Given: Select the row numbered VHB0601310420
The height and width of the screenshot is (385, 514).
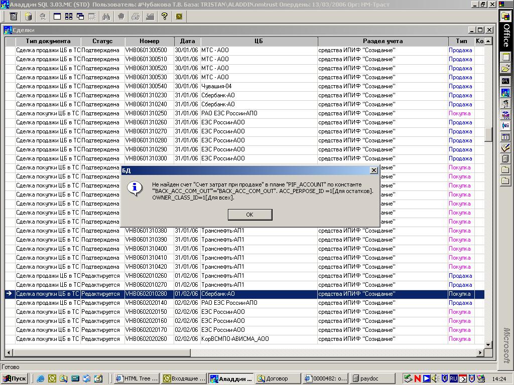Looking at the screenshot, I should [x=245, y=267].
